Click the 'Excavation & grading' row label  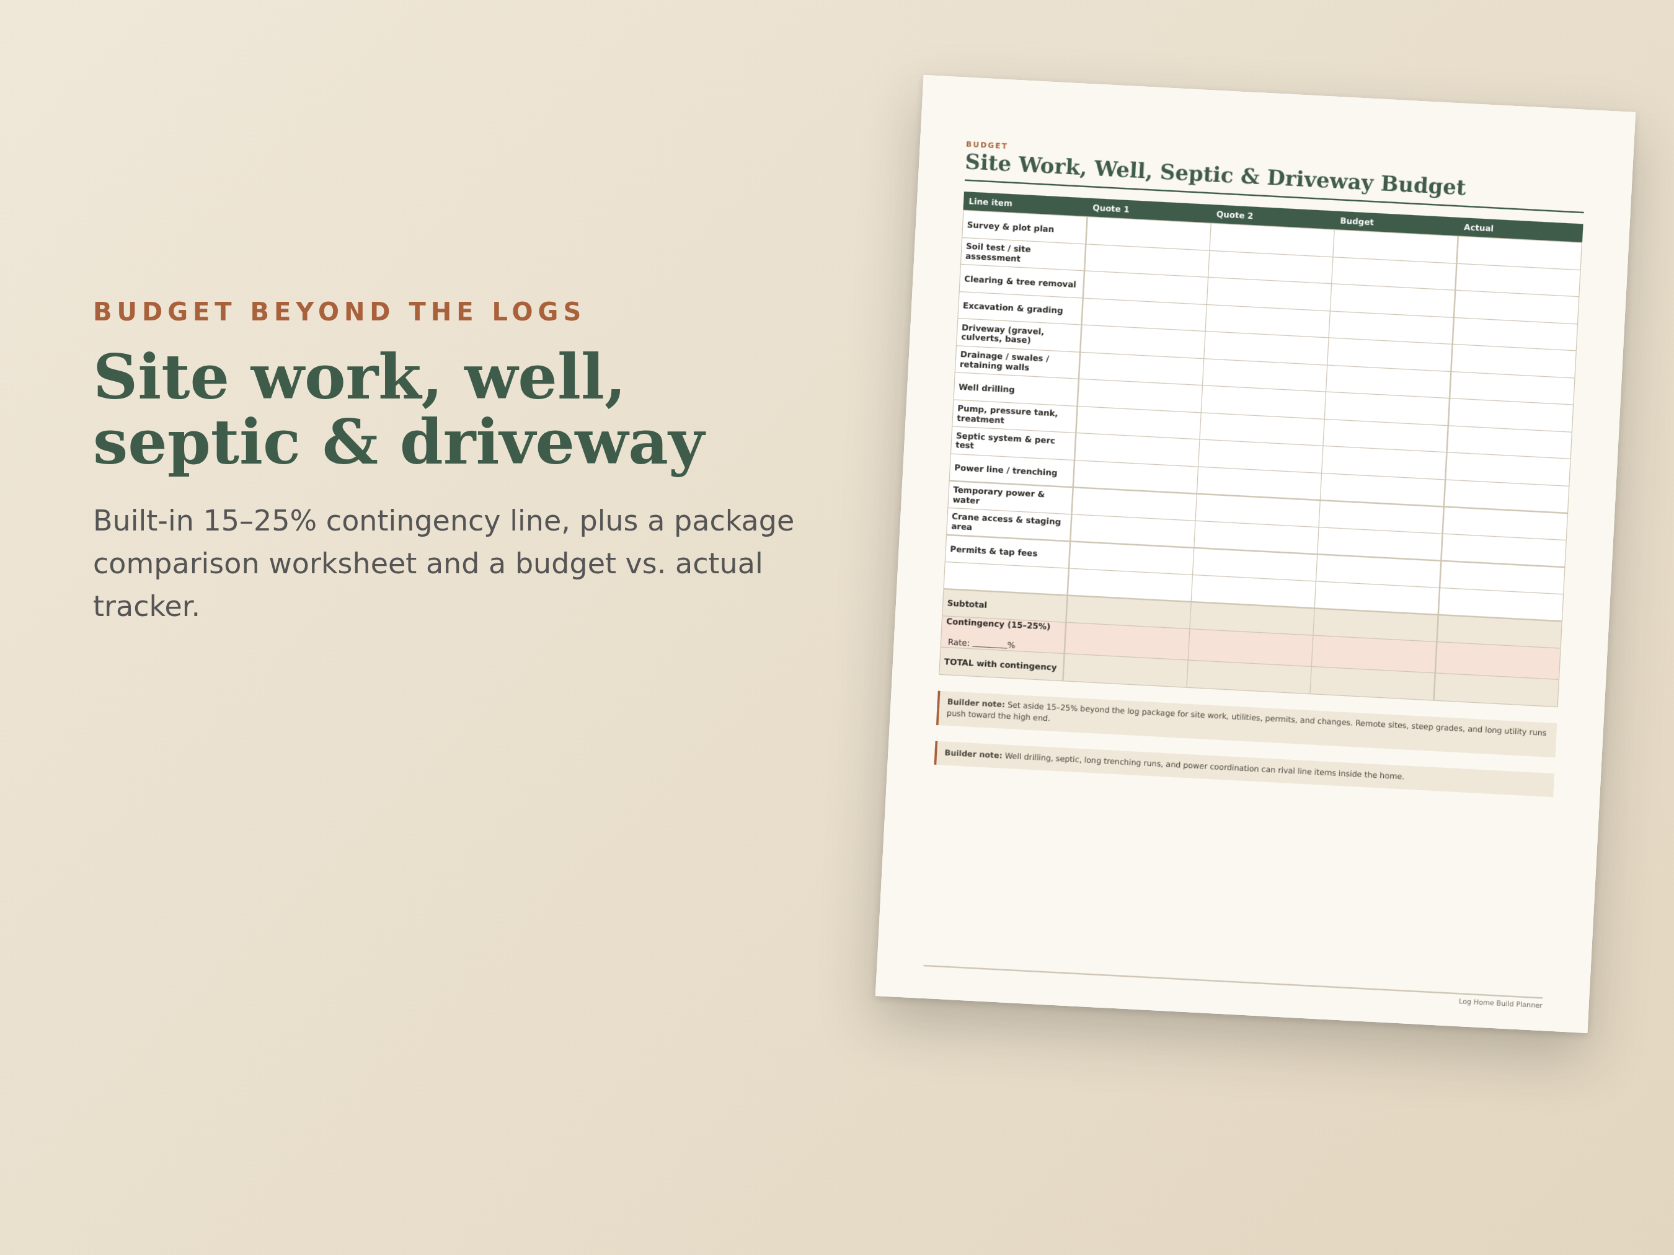pyautogui.click(x=1012, y=308)
